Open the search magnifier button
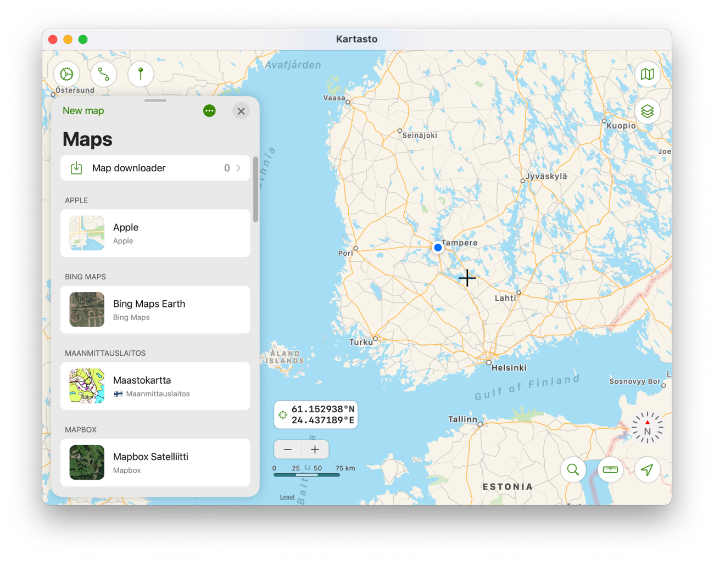The width and height of the screenshot is (714, 561). [x=573, y=470]
